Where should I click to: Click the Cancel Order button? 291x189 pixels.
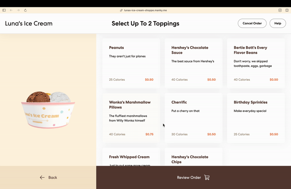252,23
